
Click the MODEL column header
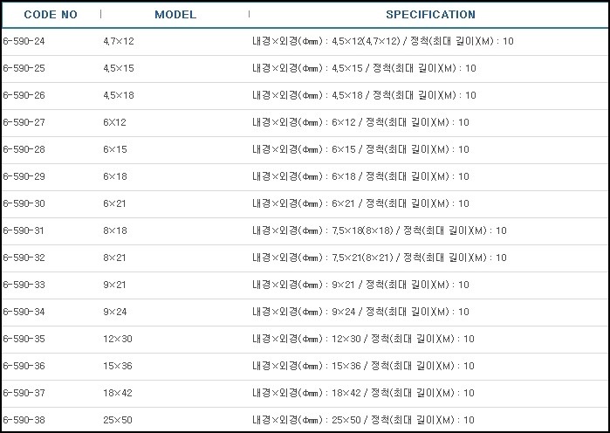pyautogui.click(x=175, y=15)
